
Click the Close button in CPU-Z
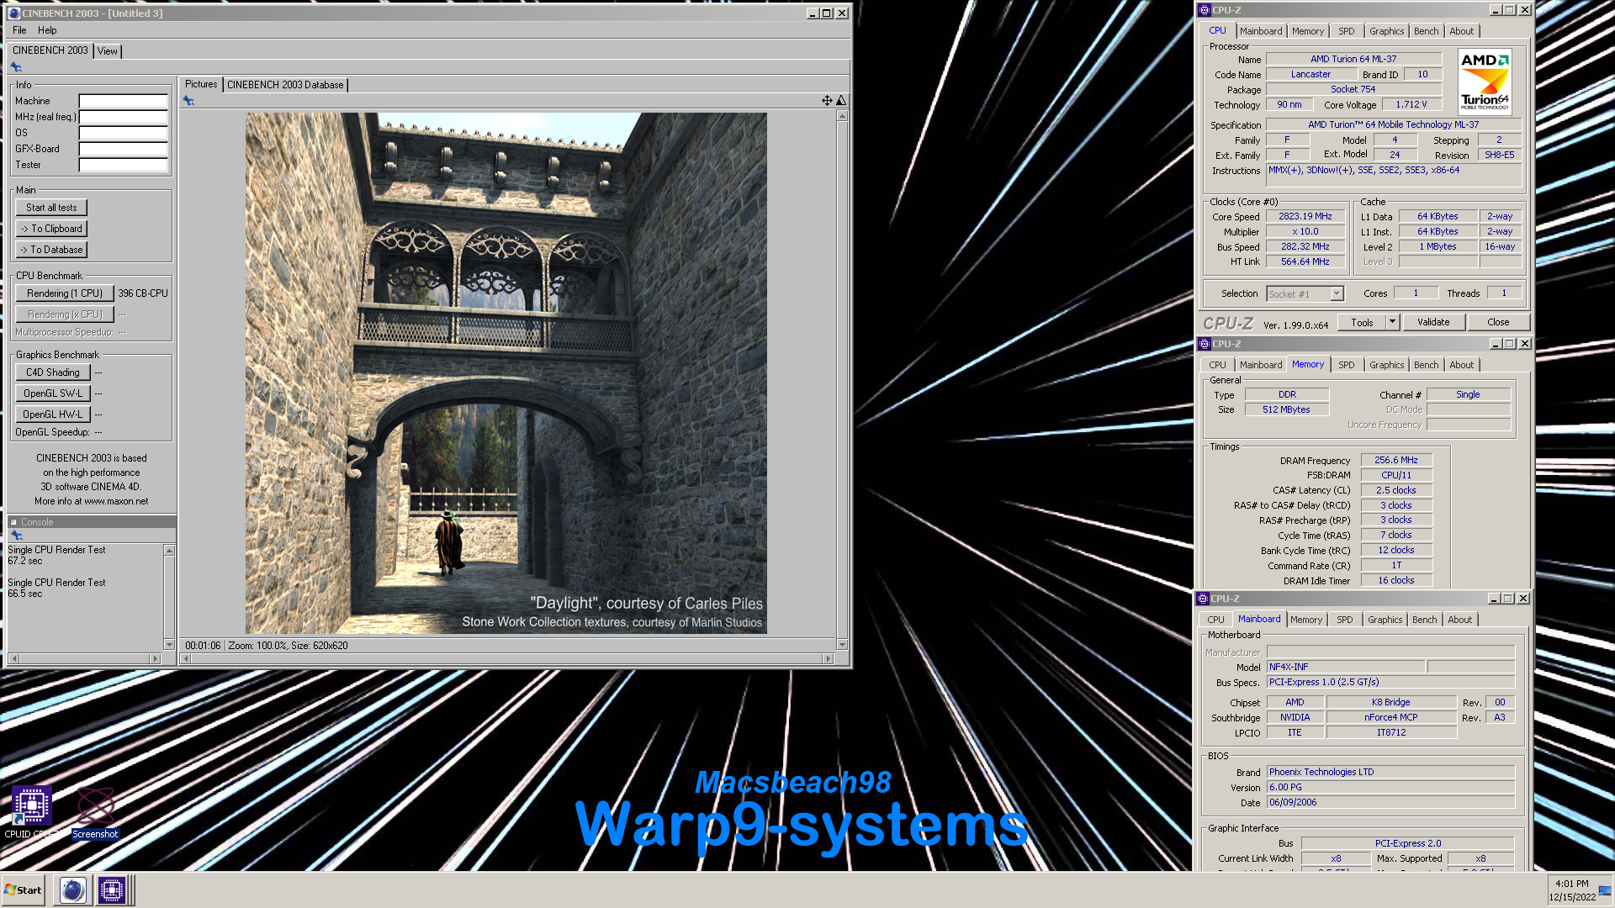1498,322
